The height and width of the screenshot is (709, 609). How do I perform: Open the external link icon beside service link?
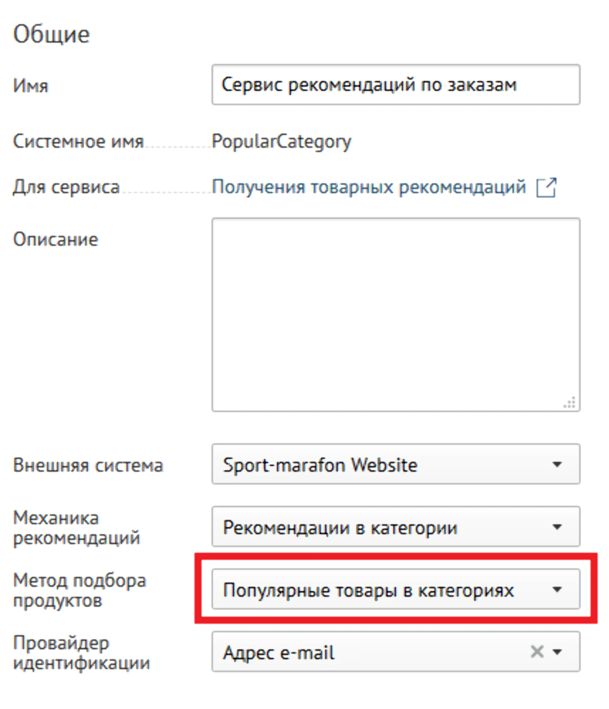coord(546,187)
